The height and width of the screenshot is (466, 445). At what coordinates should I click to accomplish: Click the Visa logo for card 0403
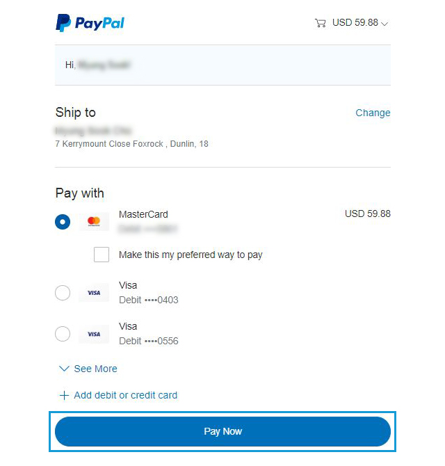tap(94, 293)
